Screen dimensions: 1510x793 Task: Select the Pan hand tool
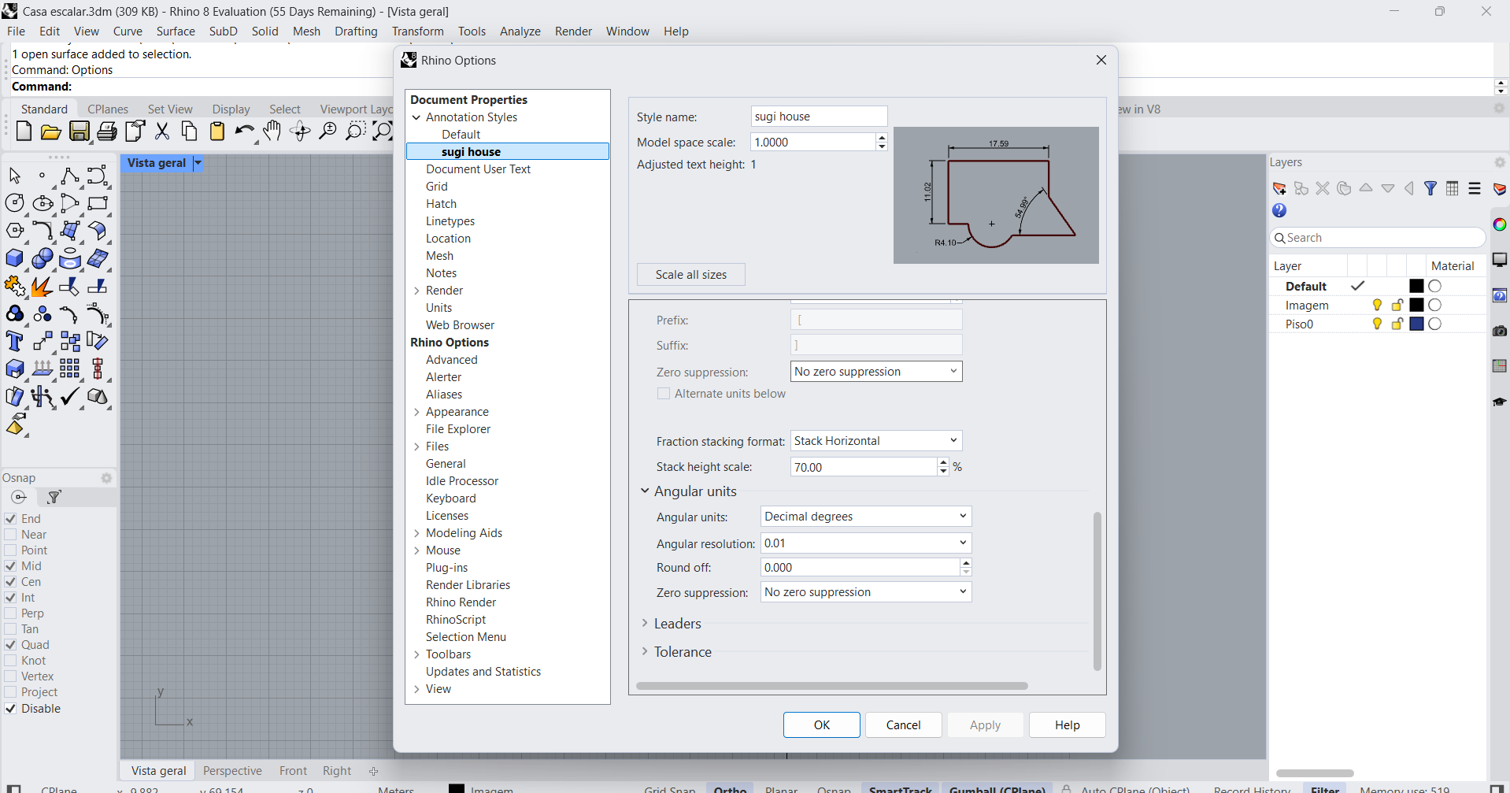click(272, 132)
